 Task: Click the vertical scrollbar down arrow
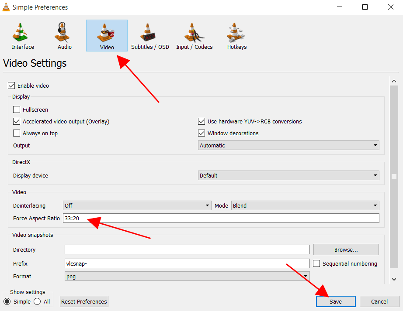point(394,279)
